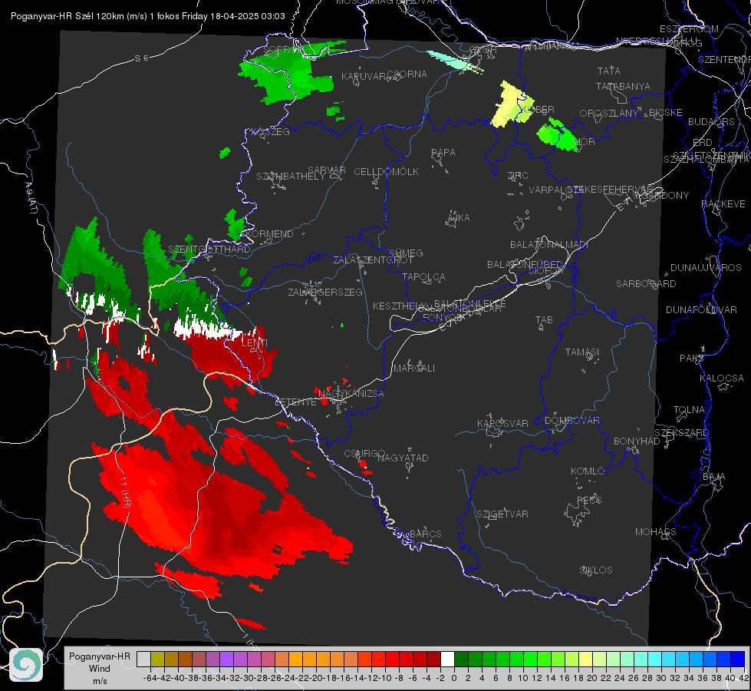Click the SZENTGOTTHARD city label
Screen dimensions: 751x691
(x=209, y=250)
